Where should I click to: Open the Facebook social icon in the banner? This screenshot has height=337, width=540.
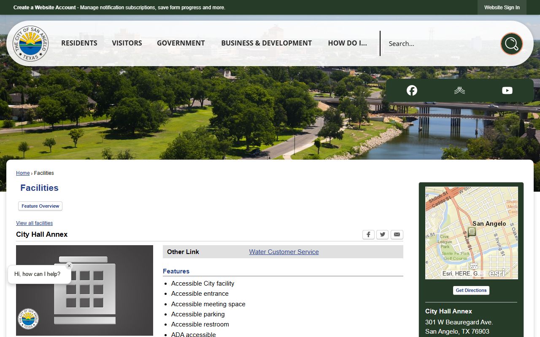click(x=412, y=90)
